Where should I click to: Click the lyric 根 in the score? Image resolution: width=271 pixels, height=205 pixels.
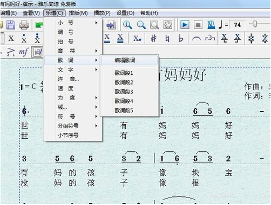coord(195,183)
